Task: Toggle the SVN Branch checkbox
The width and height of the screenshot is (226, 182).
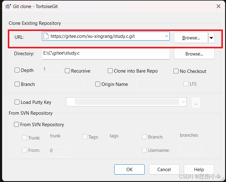Action: [144, 137]
